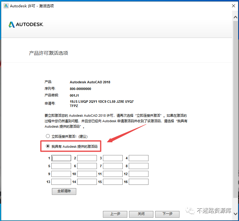The image size is (239, 221).
Task: Click activation code field 15
Action: pyautogui.click(x=113, y=182)
